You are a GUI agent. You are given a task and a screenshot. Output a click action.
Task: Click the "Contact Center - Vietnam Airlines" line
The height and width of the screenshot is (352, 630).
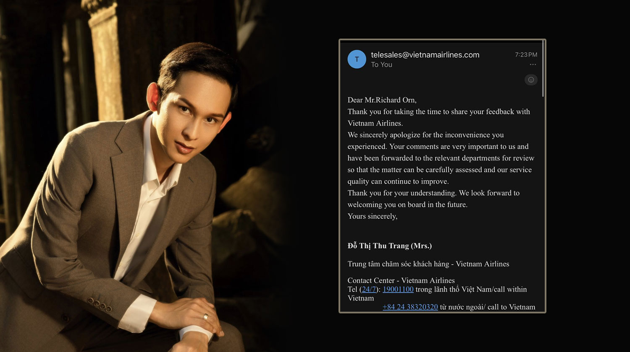(401, 280)
